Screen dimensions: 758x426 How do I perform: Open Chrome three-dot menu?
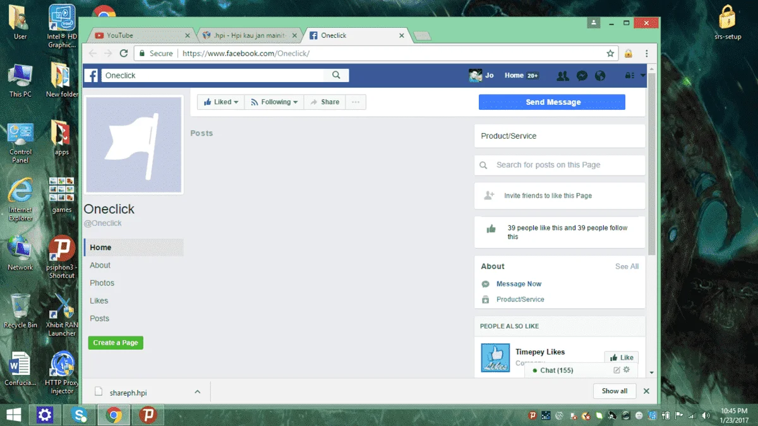(x=646, y=54)
